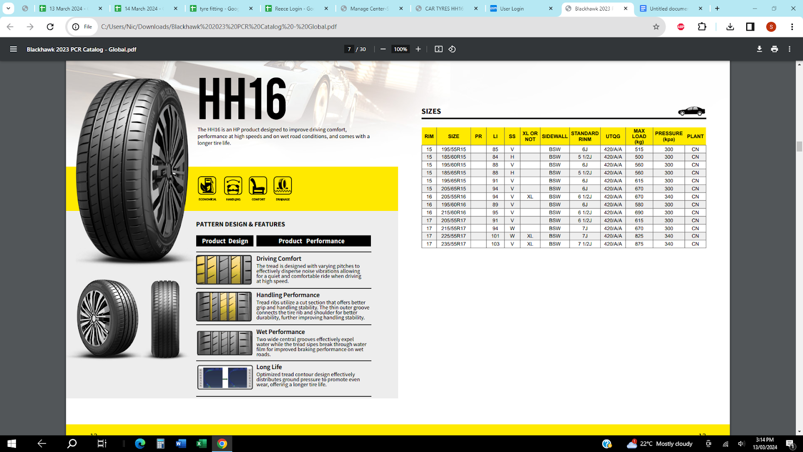The height and width of the screenshot is (452, 803).
Task: Switch to Manage Center tab
Action: 372,9
